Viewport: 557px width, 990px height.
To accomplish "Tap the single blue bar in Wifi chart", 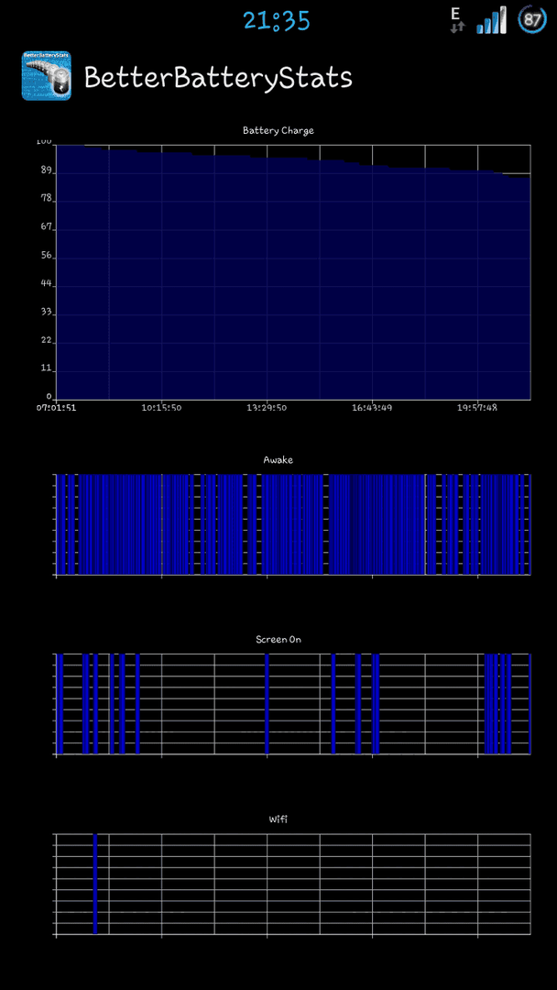I will tap(95, 884).
